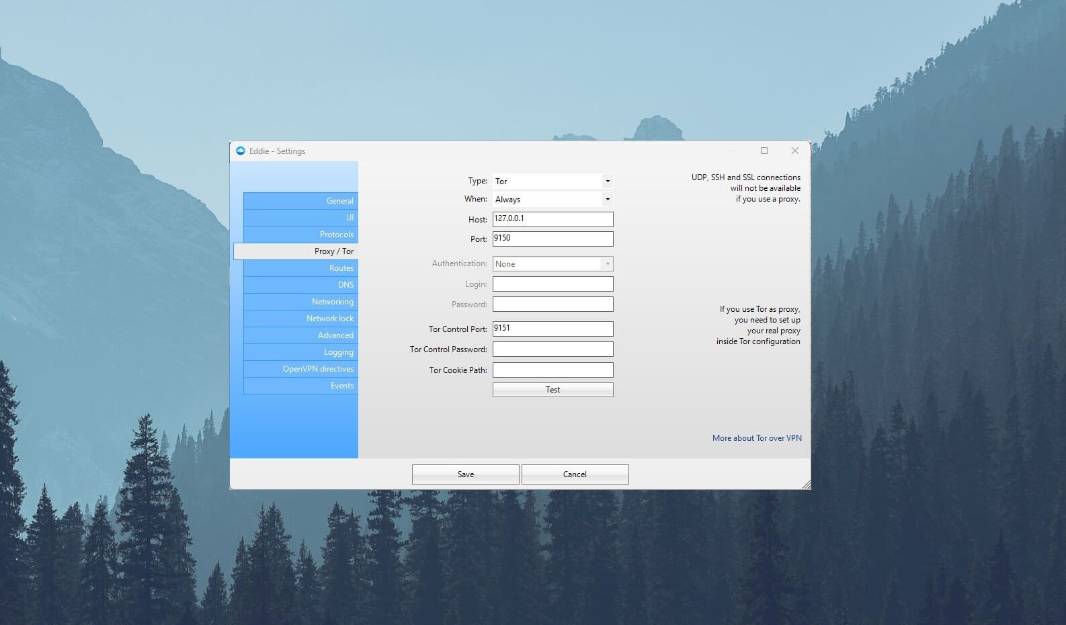The image size is (1066, 625).
Task: Focus the Login input field
Action: (552, 284)
